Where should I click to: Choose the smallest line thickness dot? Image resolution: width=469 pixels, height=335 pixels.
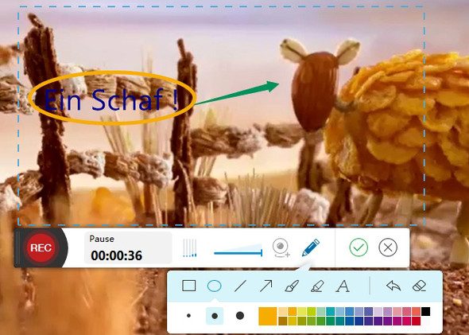pos(188,316)
